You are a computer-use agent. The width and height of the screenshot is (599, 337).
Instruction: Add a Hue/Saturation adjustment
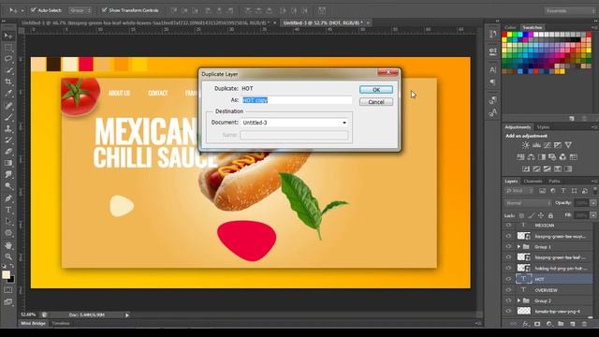pos(520,157)
